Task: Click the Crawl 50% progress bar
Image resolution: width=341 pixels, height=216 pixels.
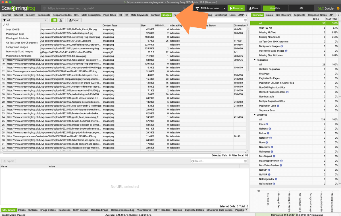Action: click(x=275, y=8)
